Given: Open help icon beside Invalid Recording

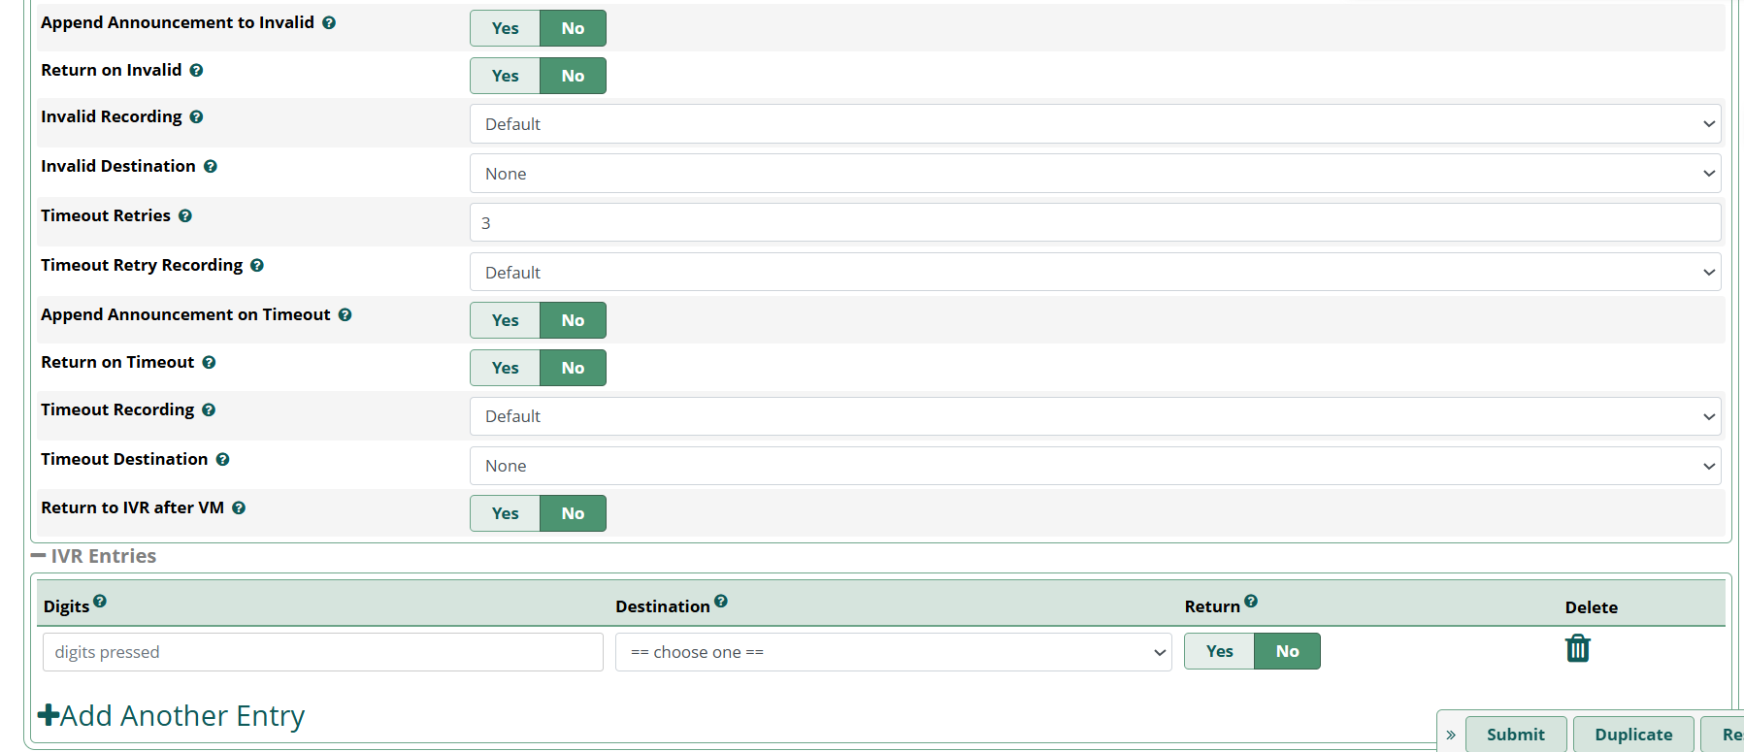Looking at the screenshot, I should point(196,116).
